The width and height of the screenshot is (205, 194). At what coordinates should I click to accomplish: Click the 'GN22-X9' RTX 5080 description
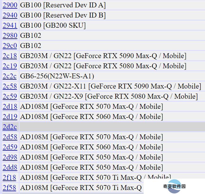(x=109, y=97)
